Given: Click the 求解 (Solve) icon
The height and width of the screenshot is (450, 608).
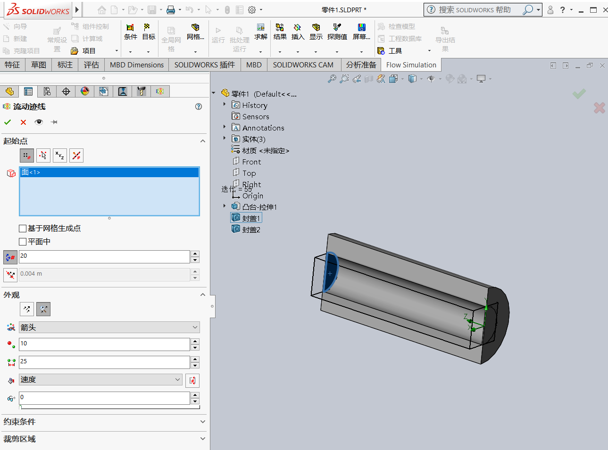Looking at the screenshot, I should 260,32.
